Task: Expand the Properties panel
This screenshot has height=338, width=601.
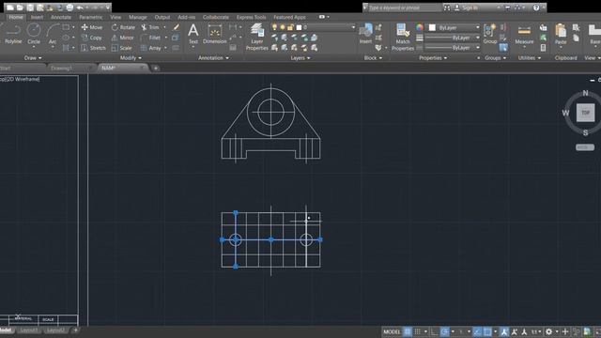Action: coord(433,58)
